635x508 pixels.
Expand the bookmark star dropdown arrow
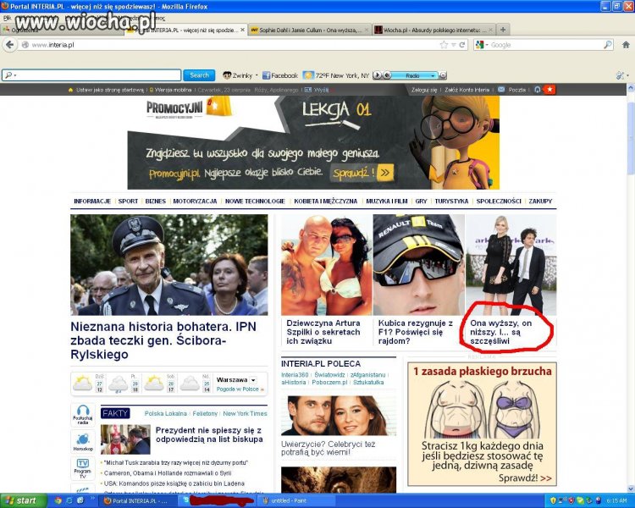click(453, 45)
